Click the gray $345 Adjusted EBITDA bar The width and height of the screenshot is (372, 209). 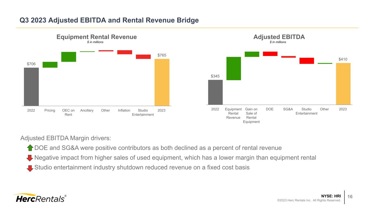pyautogui.click(x=215, y=92)
